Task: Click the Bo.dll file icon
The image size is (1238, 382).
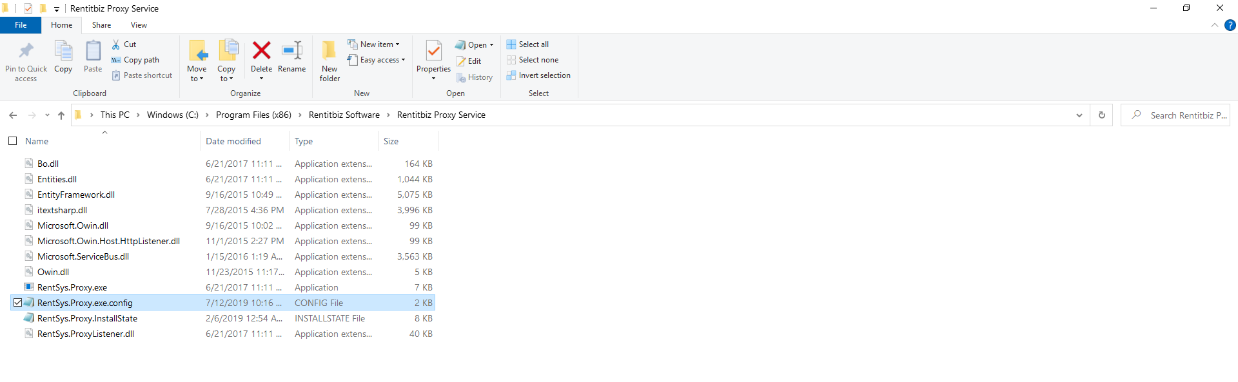Action: pos(29,164)
